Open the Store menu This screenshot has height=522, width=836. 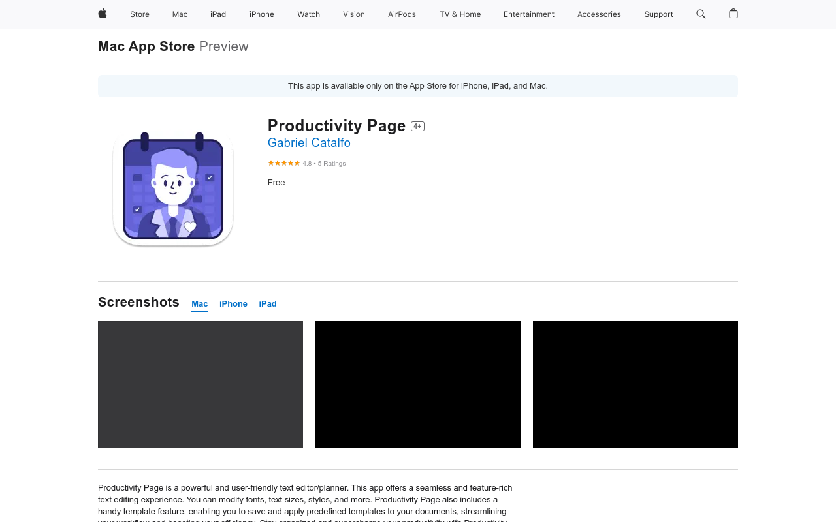(x=140, y=14)
